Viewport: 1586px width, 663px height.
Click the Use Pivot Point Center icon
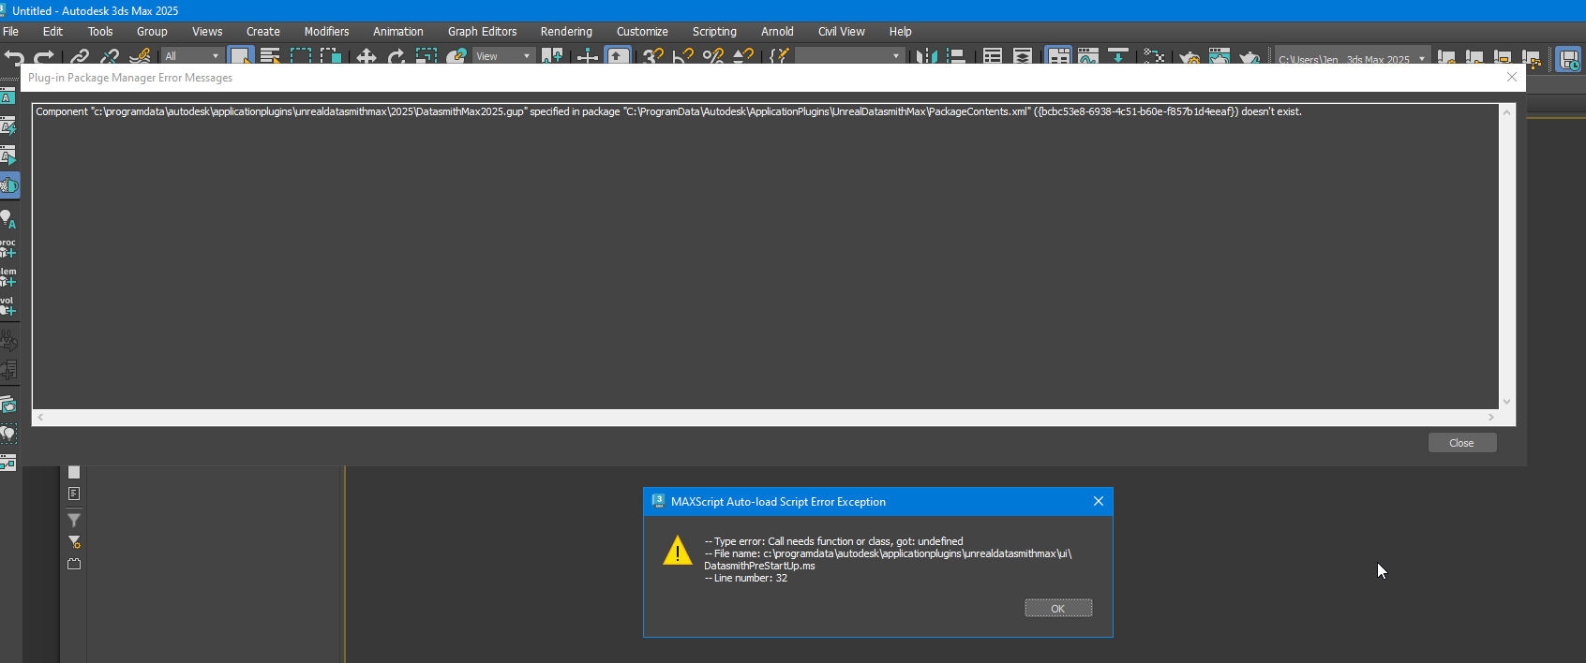coord(552,56)
